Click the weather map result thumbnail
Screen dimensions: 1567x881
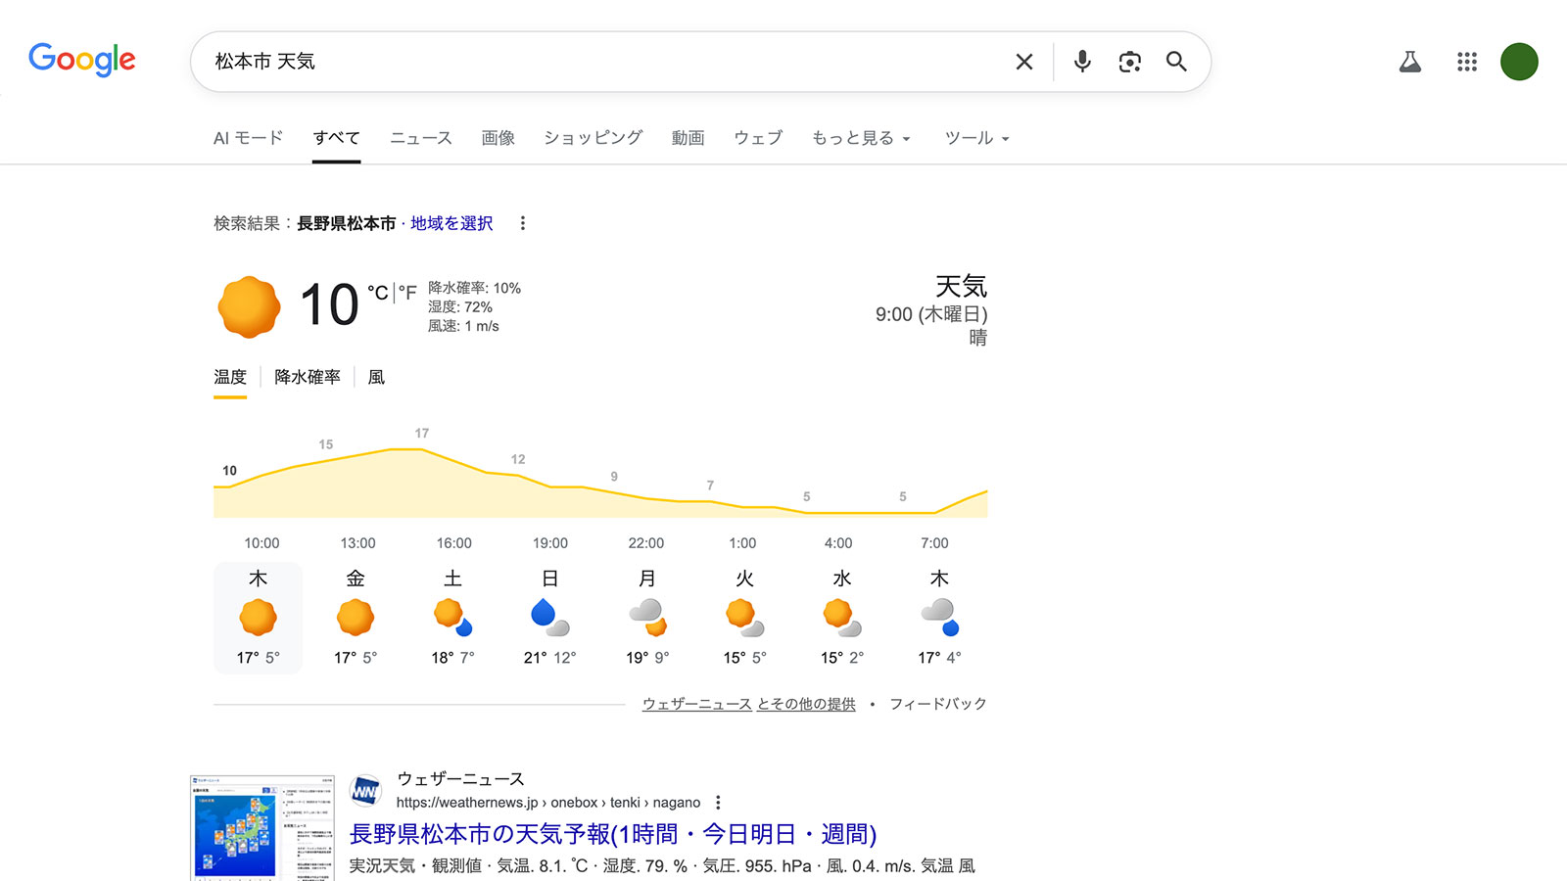coord(261,828)
